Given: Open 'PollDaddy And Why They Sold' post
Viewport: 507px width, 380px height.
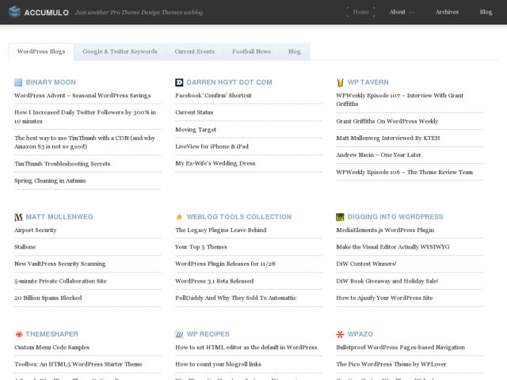Looking at the screenshot, I should click(x=236, y=298).
